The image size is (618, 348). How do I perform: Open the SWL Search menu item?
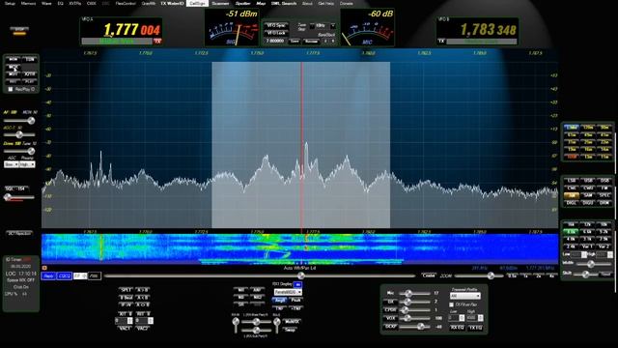tap(284, 4)
